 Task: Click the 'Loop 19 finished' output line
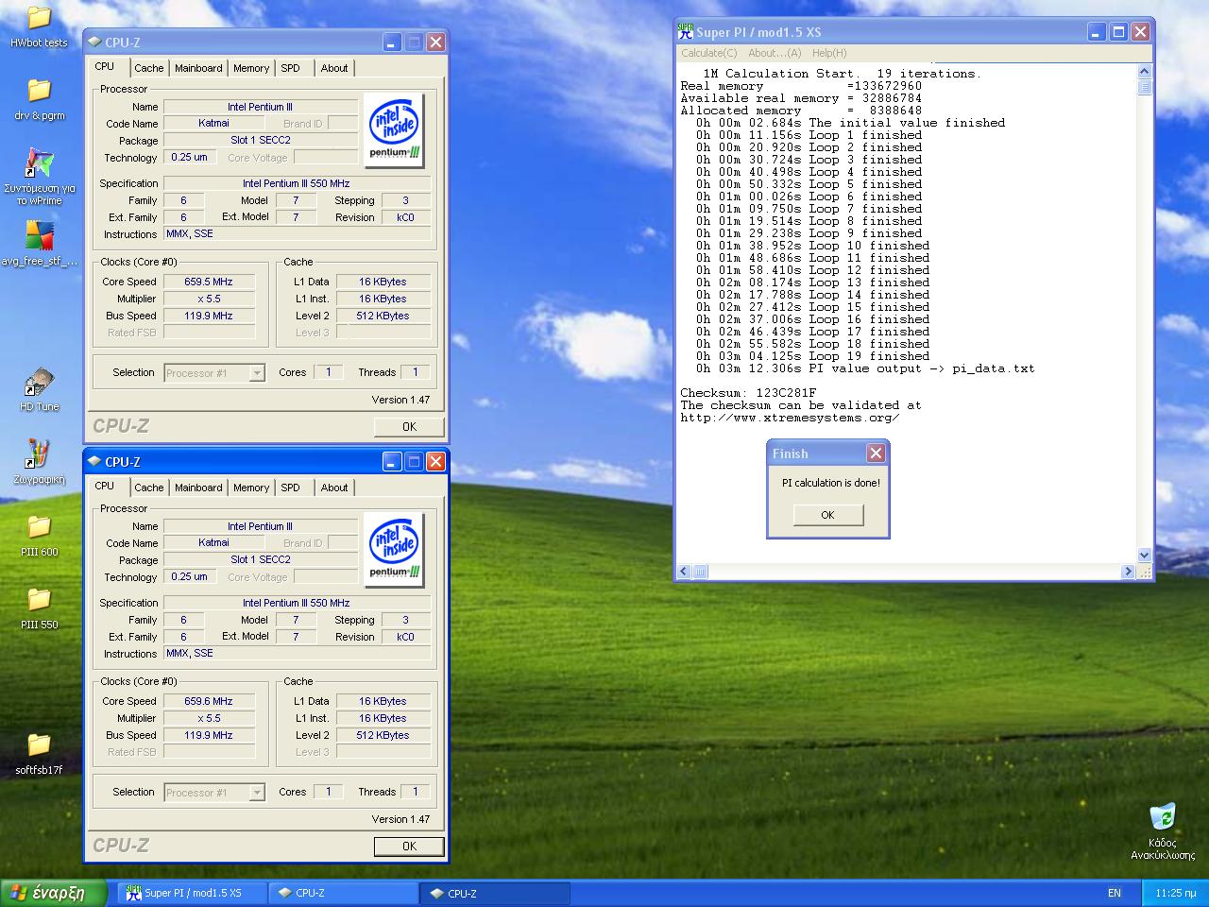coord(812,356)
